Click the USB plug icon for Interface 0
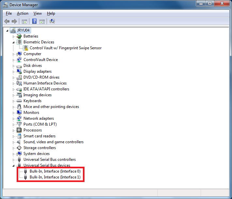Screen dimensions: 232x199 (x=25, y=171)
